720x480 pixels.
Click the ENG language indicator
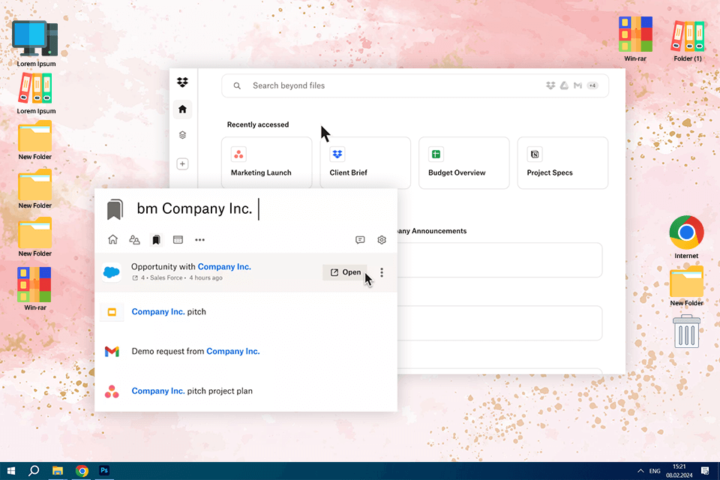(655, 471)
